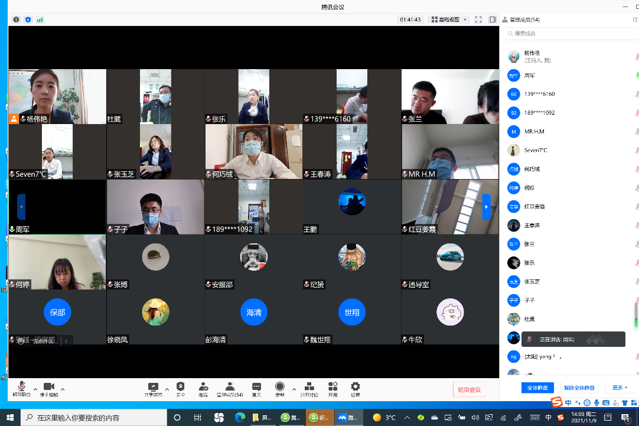Expand the 更多 dropdown in members panel
The width and height of the screenshot is (639, 426).
(620, 388)
